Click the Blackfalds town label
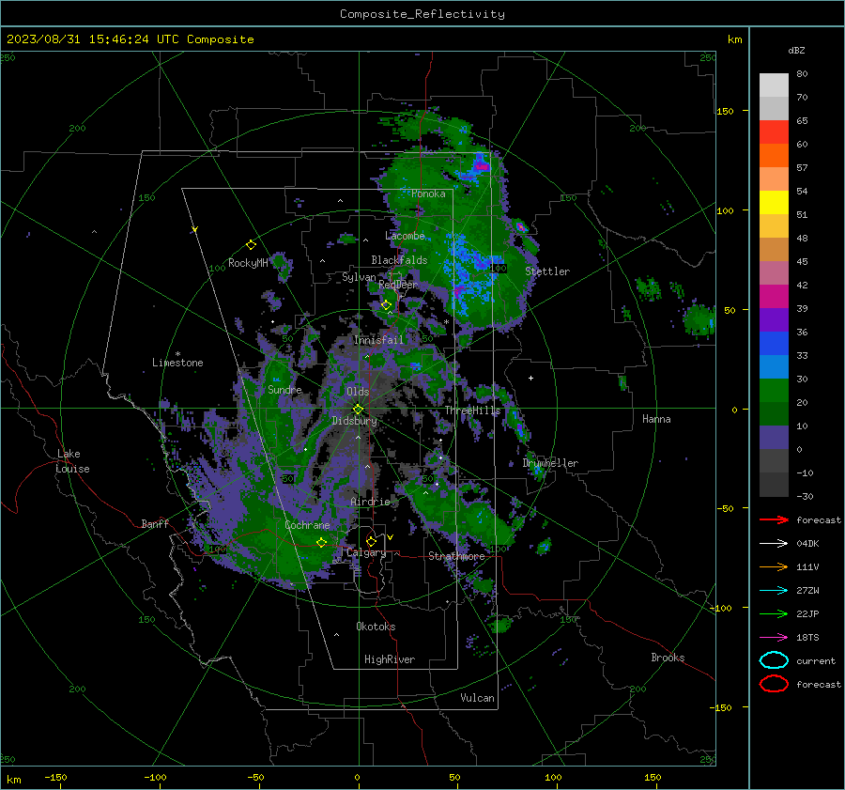This screenshot has height=790, width=845. pyautogui.click(x=399, y=260)
